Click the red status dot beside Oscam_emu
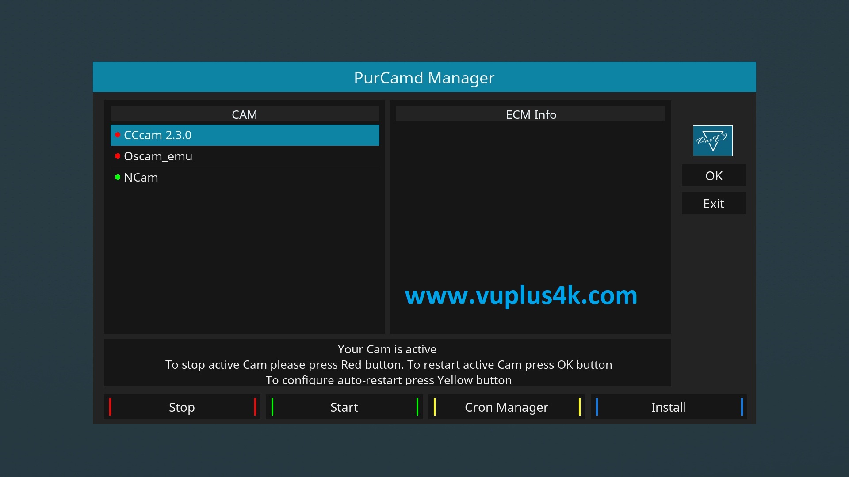 coord(118,156)
